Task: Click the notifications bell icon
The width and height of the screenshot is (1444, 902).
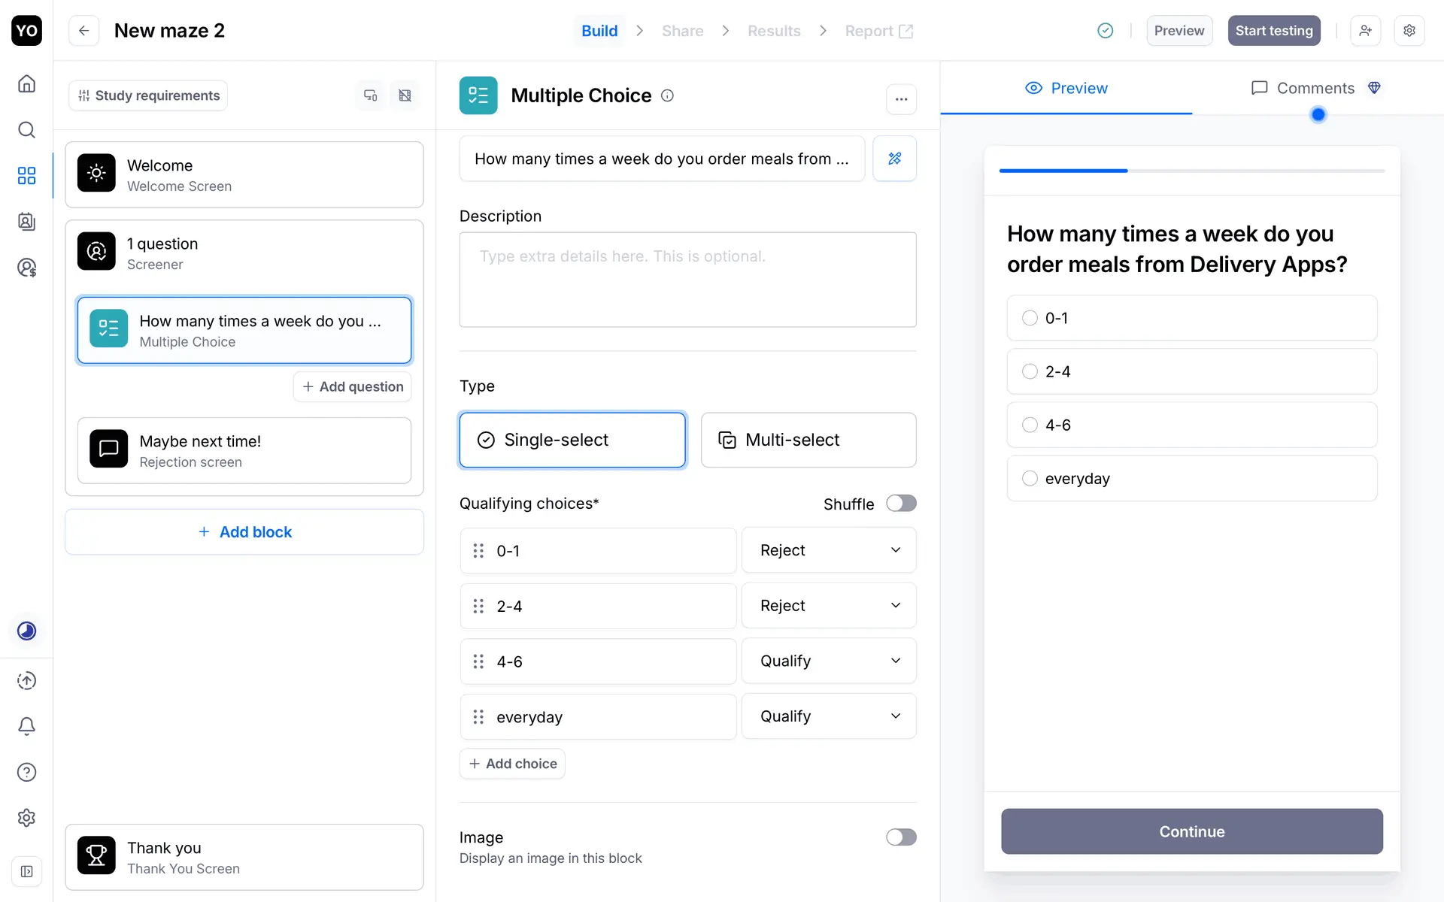Action: pyautogui.click(x=26, y=726)
